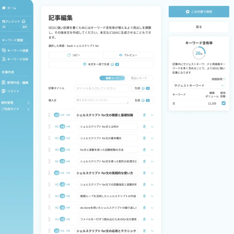Click the 26% keyword density progress ring
Image resolution: width=234 pixels, height=234 pixels.
pyautogui.click(x=199, y=53)
